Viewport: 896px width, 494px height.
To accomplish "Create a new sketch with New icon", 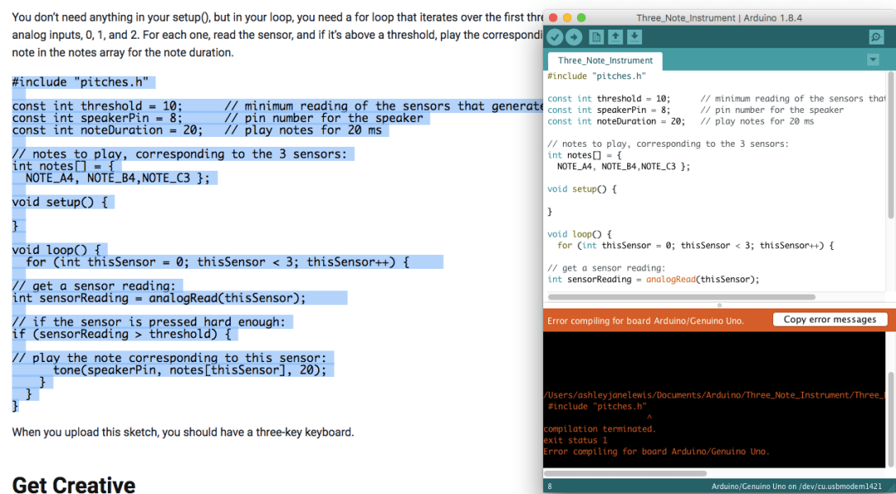I will tap(595, 37).
